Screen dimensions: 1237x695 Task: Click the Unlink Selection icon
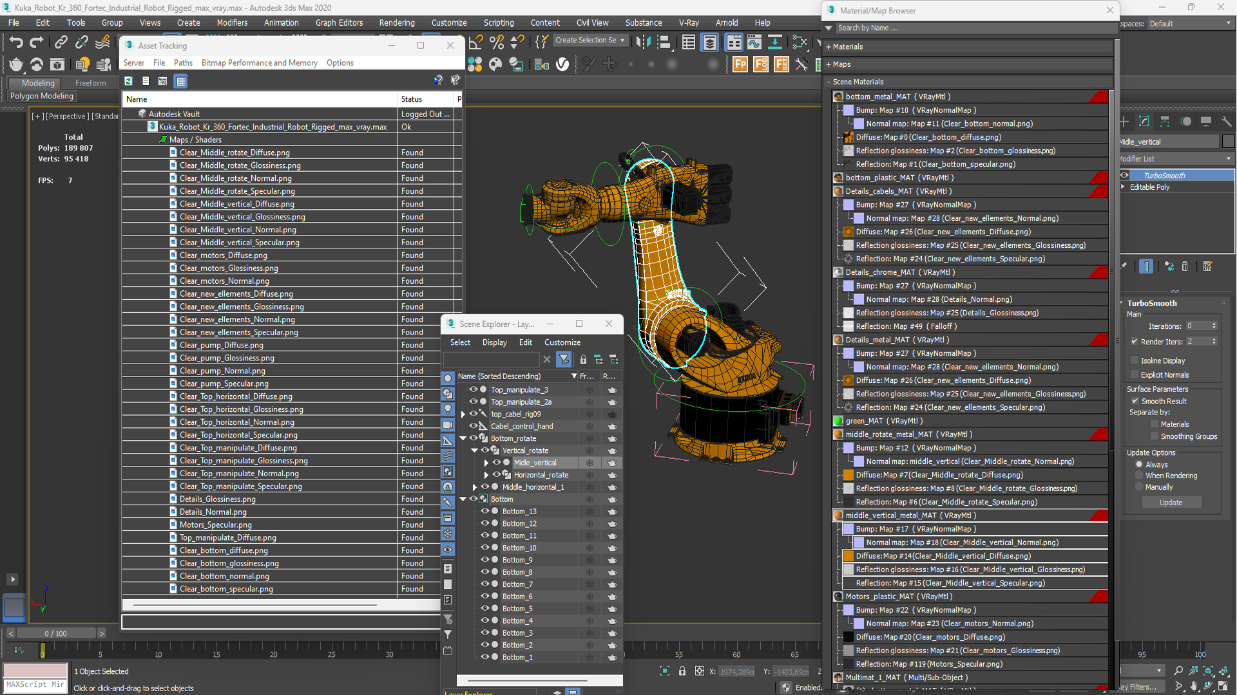pyautogui.click(x=81, y=42)
